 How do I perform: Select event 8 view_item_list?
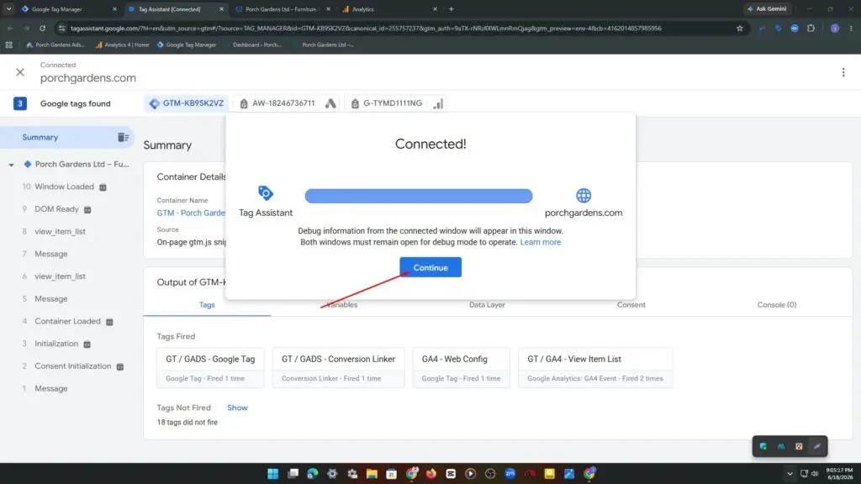pyautogui.click(x=60, y=232)
